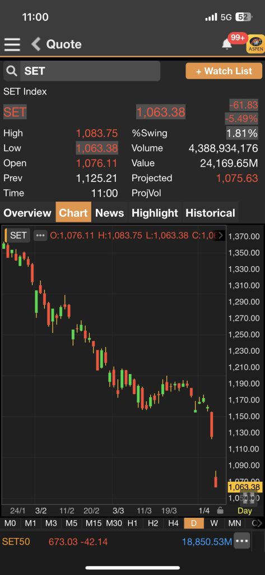Open the hamburger menu
The width and height of the screenshot is (265, 575).
click(x=12, y=44)
